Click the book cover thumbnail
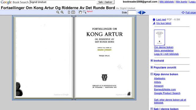 [x=160, y=38]
